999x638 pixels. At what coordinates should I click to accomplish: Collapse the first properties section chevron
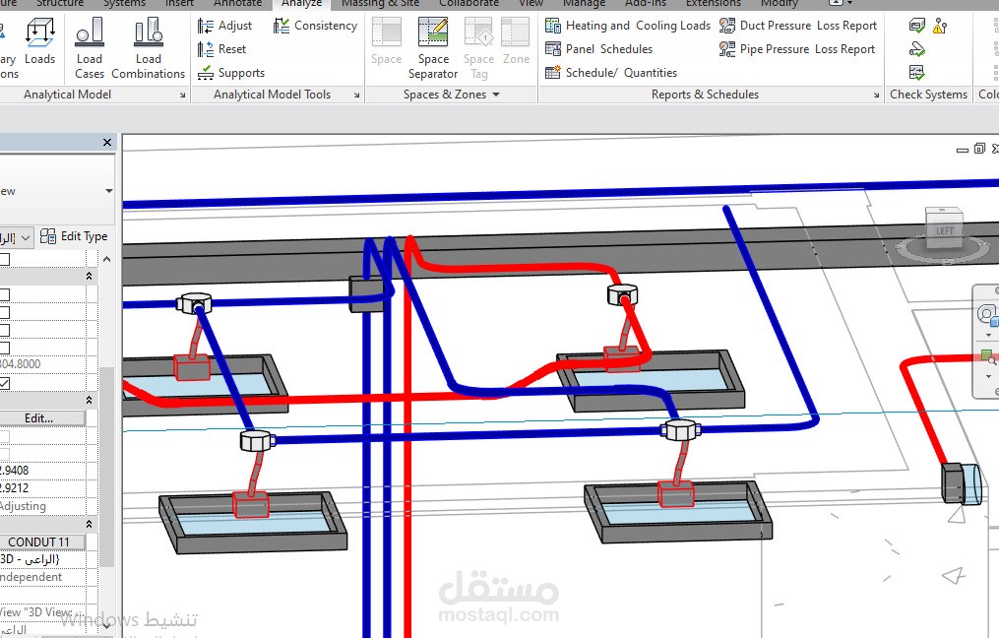[x=89, y=276]
